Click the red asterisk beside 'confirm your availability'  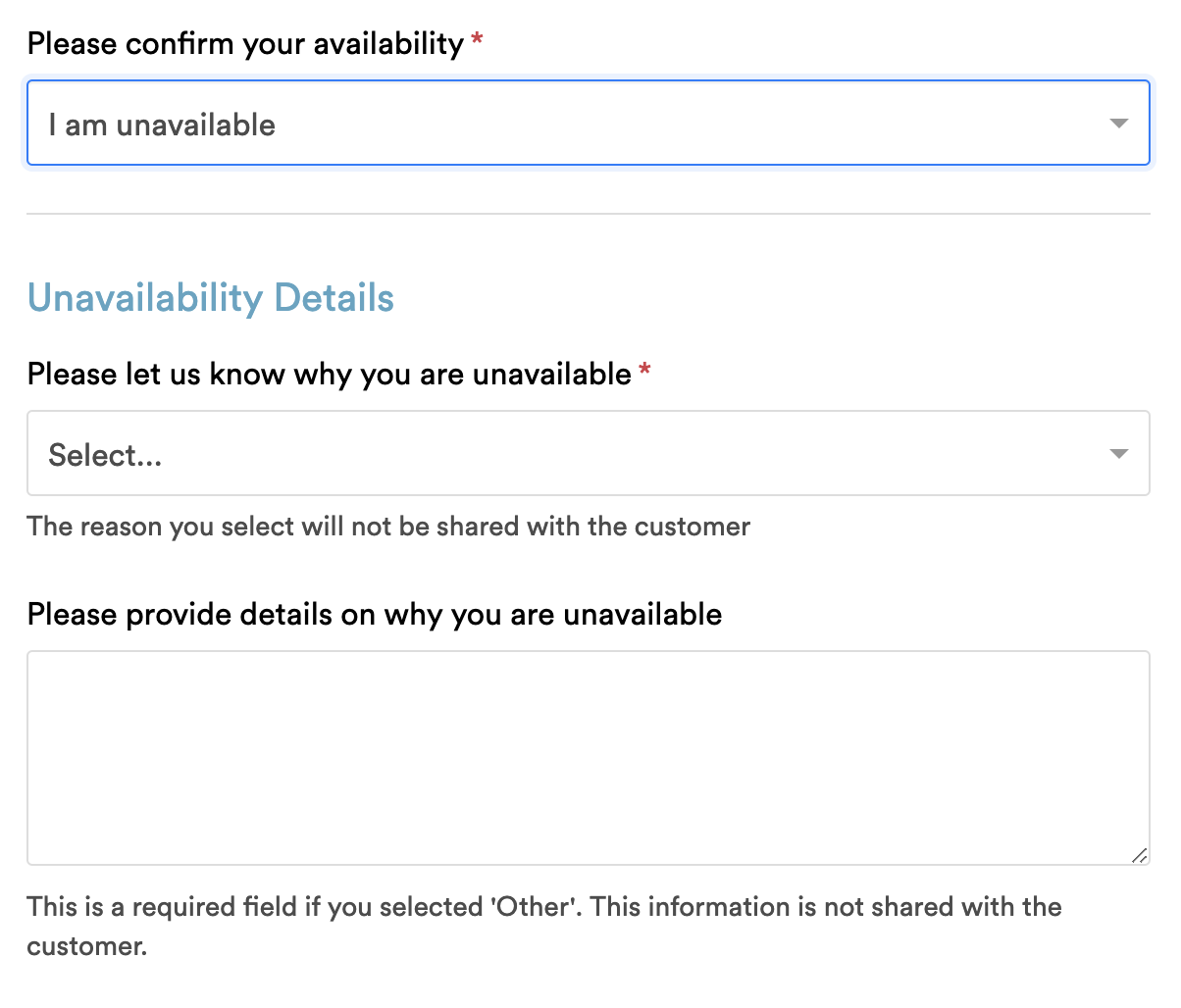(x=477, y=40)
